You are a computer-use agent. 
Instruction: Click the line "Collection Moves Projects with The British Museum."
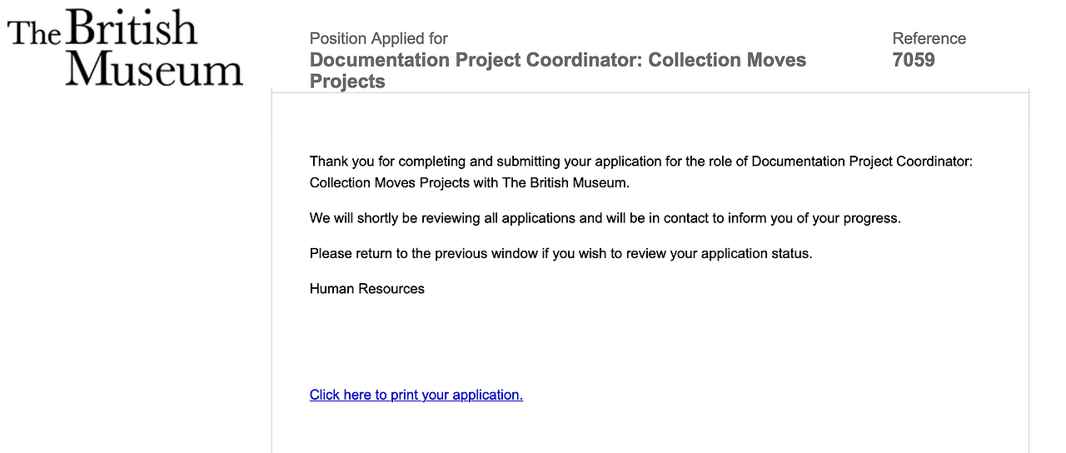[470, 182]
